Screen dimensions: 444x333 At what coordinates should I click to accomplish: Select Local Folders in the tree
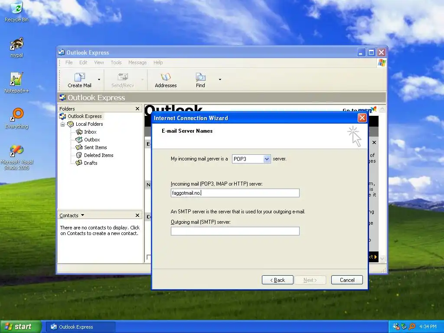[x=89, y=124]
